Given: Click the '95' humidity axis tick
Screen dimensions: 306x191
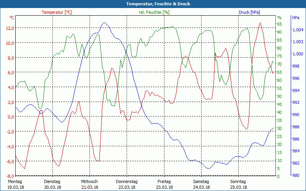Looking at the screenshot, I should pyautogui.click(x=280, y=24).
